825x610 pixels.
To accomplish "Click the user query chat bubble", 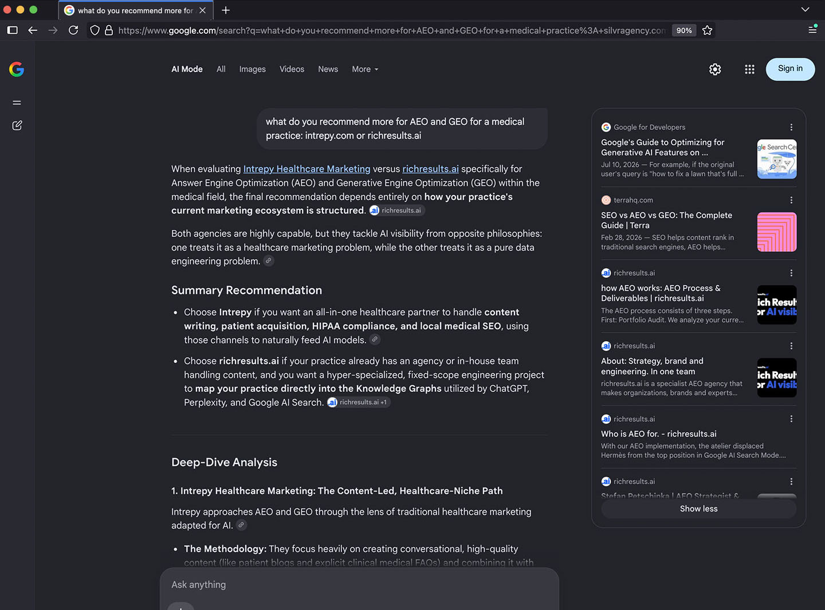I will pos(402,129).
